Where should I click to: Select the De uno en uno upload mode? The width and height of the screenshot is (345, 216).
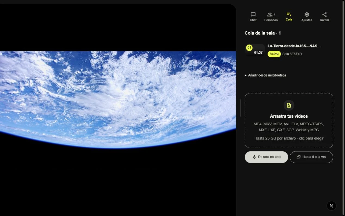coord(266,157)
